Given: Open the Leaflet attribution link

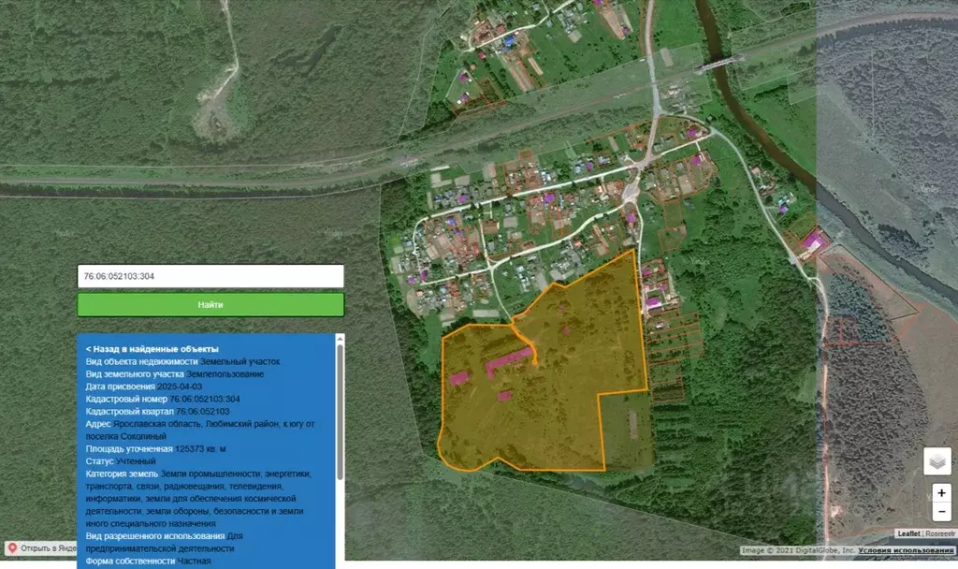Looking at the screenshot, I should 908,533.
